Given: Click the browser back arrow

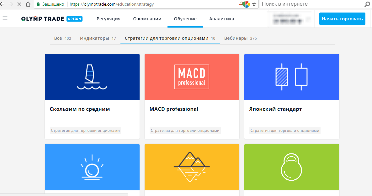Looking at the screenshot, I should 2,4.
